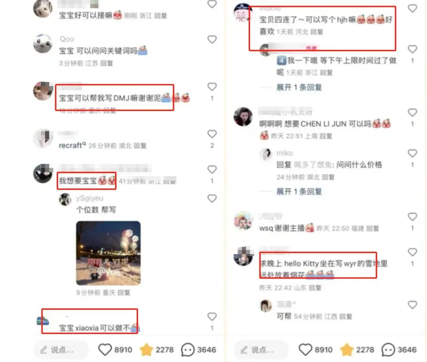Like the Qoo comment with heart icon
This screenshot has height=362, width=427.
point(212,40)
